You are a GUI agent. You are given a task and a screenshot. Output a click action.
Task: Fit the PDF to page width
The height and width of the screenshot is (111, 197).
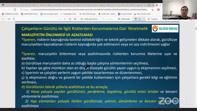[75, 19]
